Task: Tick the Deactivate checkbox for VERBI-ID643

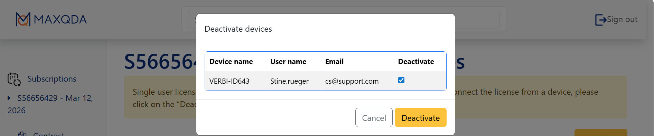Action: [x=401, y=80]
